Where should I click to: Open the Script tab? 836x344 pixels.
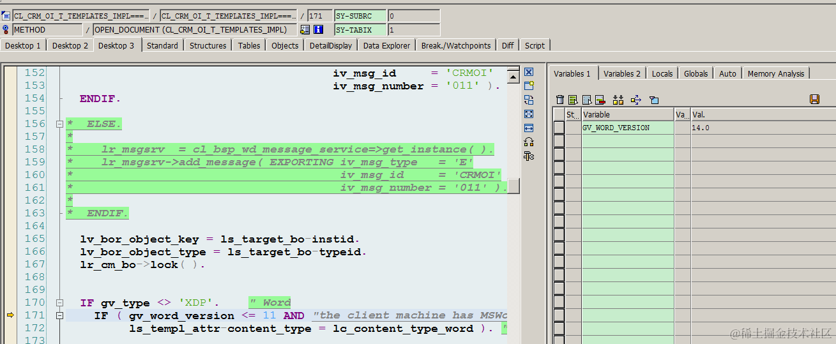click(x=535, y=45)
